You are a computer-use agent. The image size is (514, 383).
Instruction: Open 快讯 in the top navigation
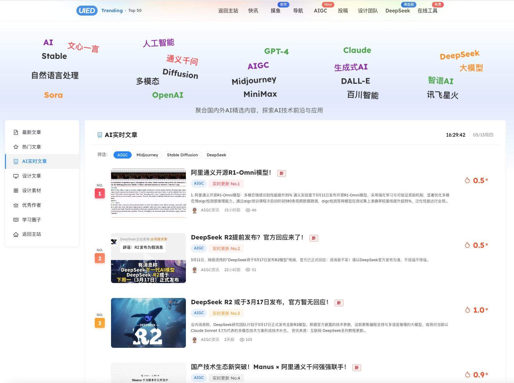click(253, 11)
